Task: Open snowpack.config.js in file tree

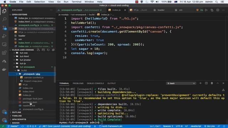Action: coord(33,109)
